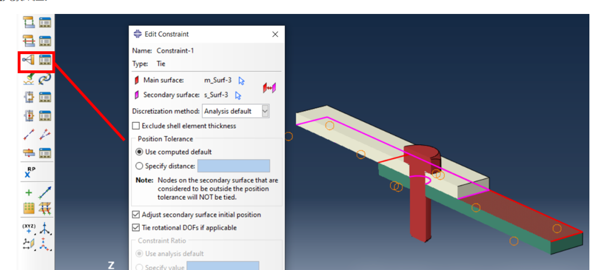Image resolution: width=595 pixels, height=270 pixels.
Task: Click edit arrow next to s_Surf-3
Action: coord(238,95)
